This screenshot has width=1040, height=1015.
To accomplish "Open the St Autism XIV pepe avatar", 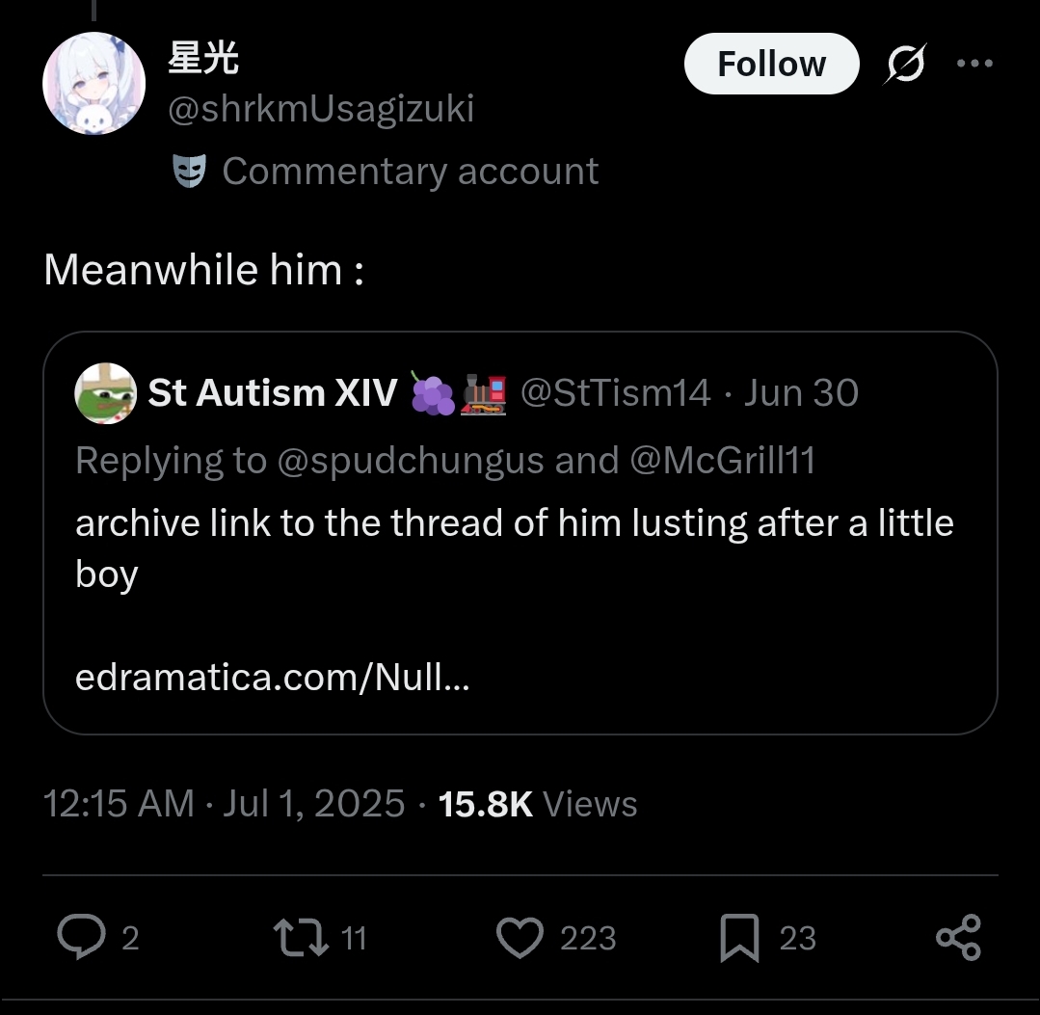I will pyautogui.click(x=105, y=392).
